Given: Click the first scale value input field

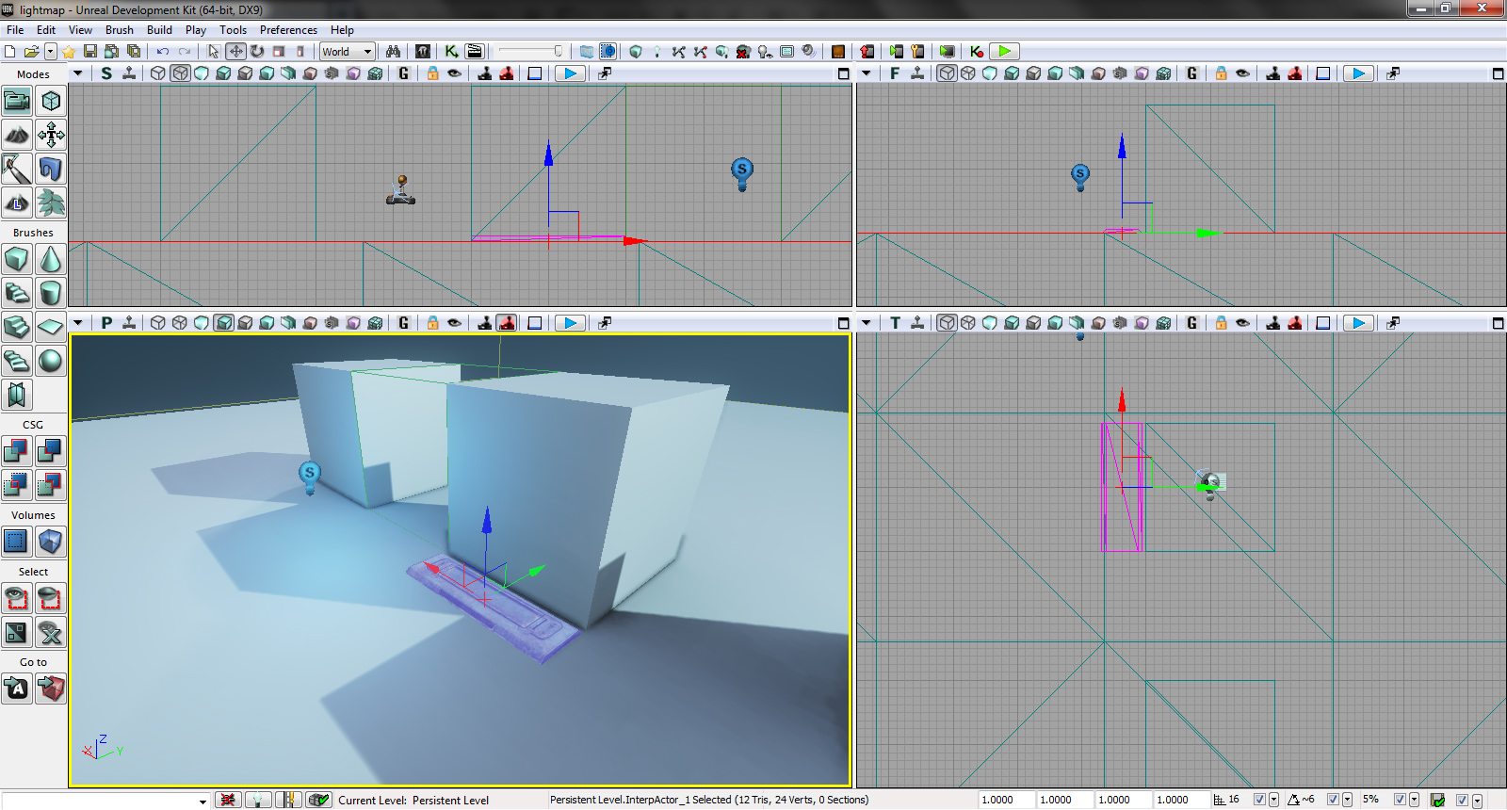Looking at the screenshot, I should click(x=1005, y=800).
